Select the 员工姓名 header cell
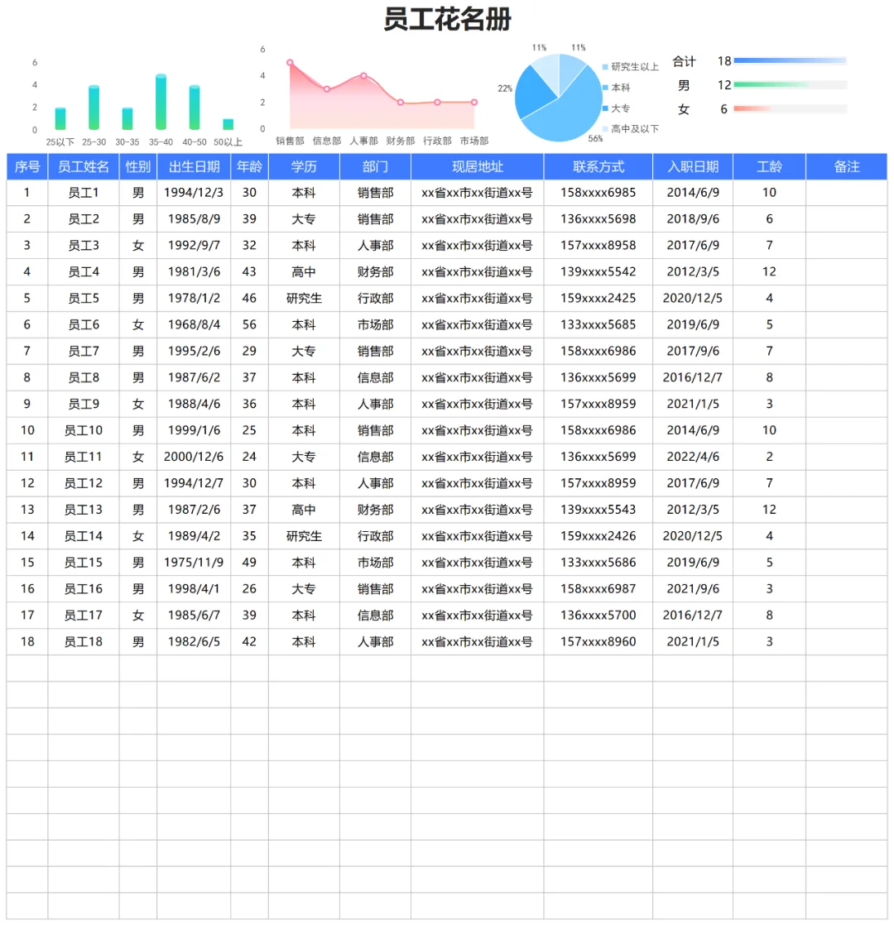Screen dimensions: 894x925 [84, 167]
